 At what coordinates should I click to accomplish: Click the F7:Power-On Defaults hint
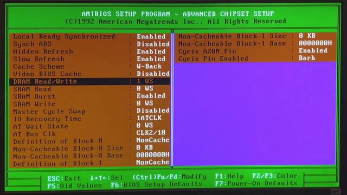(256, 184)
